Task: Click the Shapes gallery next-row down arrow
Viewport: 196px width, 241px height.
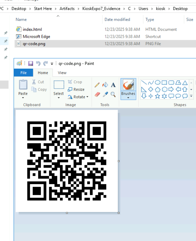Action: (191, 89)
